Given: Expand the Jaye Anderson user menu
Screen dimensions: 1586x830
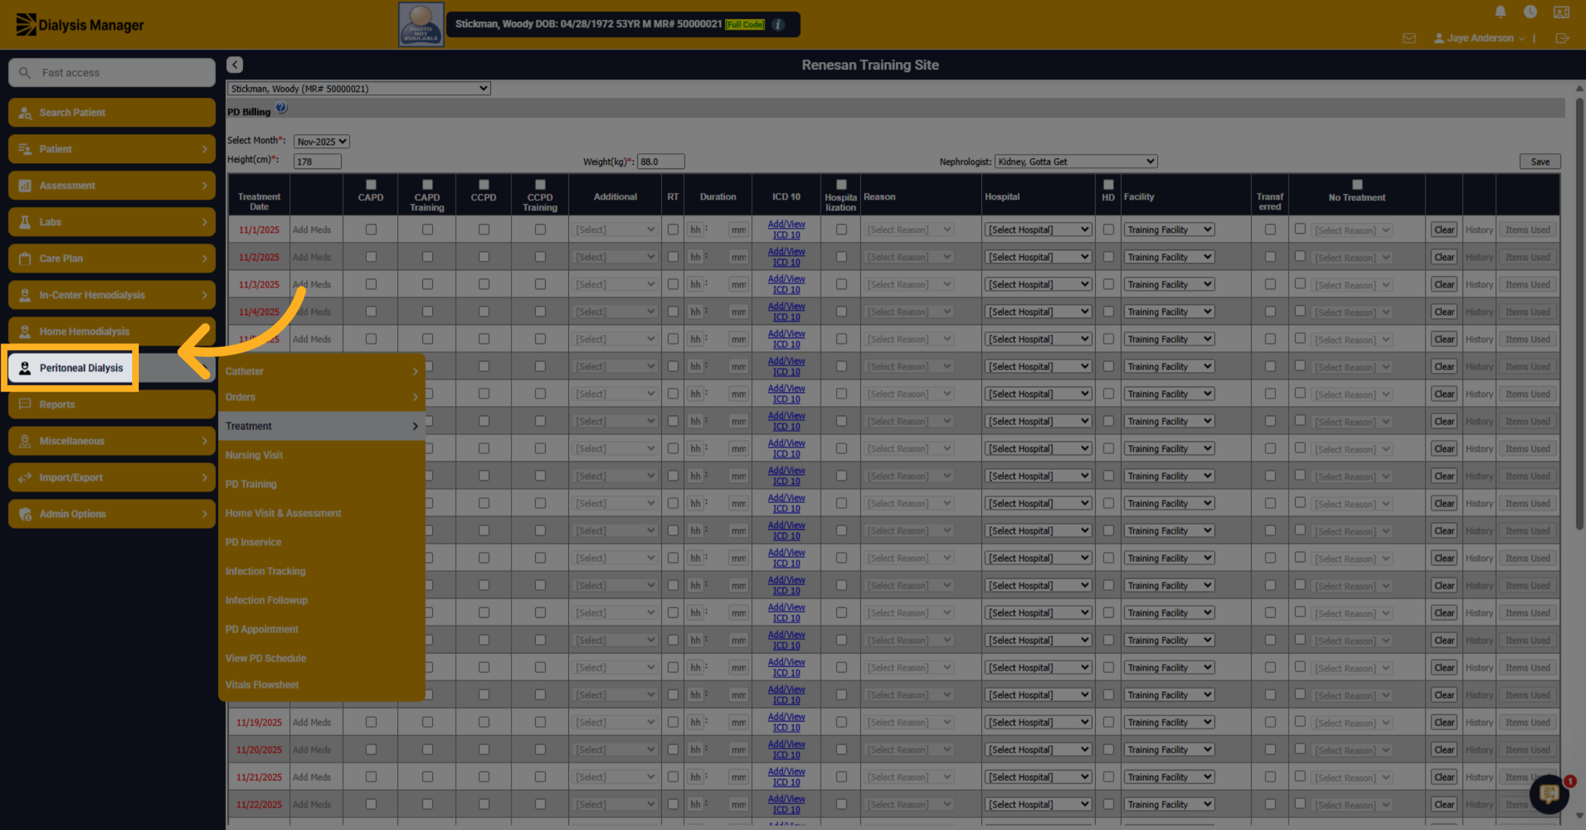Looking at the screenshot, I should pos(1480,38).
